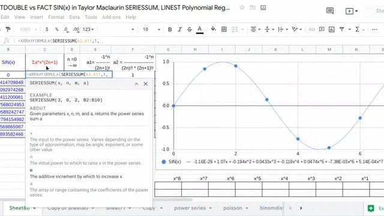Screen dimensions: 384x216
Task: Open text wrapping options
Action: [283, 29]
